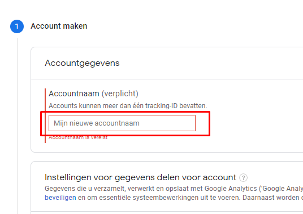Click the red error bar beside Accountnaam
This screenshot has width=303, height=214.
pyautogui.click(x=45, y=115)
